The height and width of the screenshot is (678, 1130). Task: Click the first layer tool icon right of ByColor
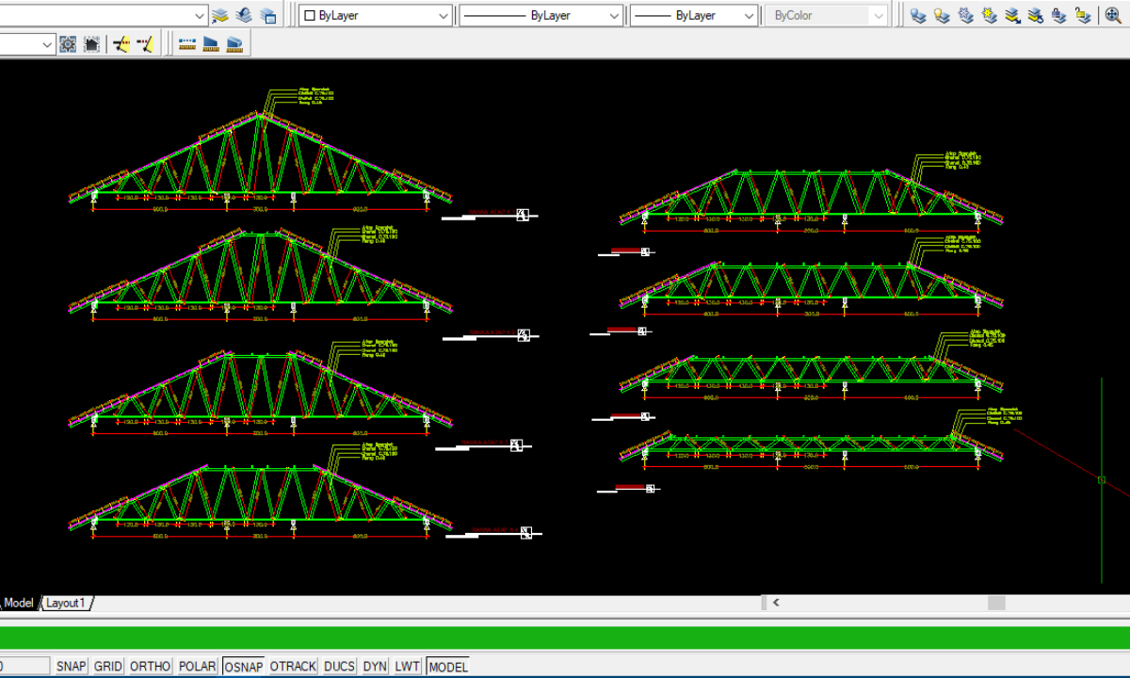[918, 15]
